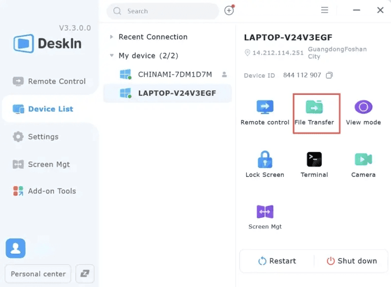Close the DeskIn window
The height and width of the screenshot is (287, 391).
click(380, 10)
